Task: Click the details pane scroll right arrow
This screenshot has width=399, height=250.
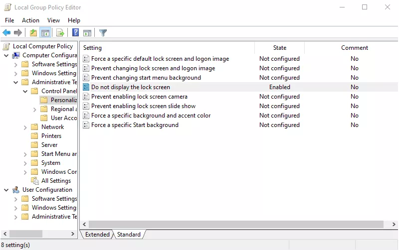Action: 394,224
